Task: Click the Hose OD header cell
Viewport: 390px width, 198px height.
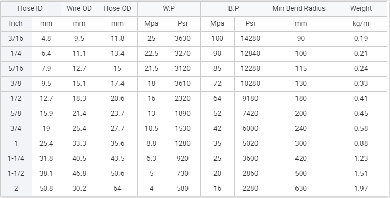Action: (117, 9)
